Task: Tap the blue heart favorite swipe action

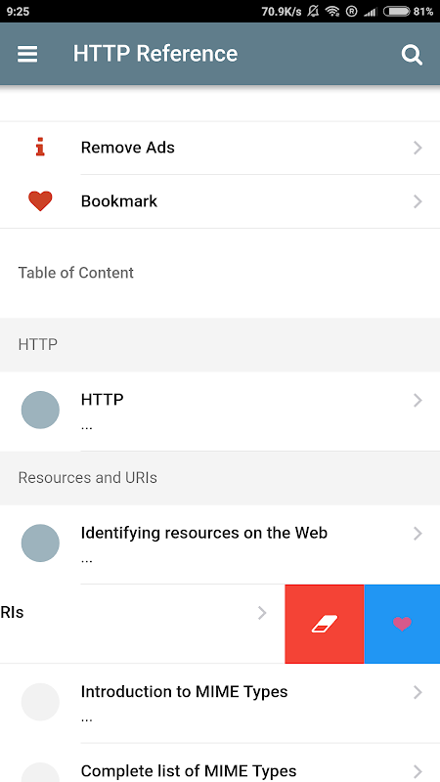Action: pyautogui.click(x=402, y=624)
